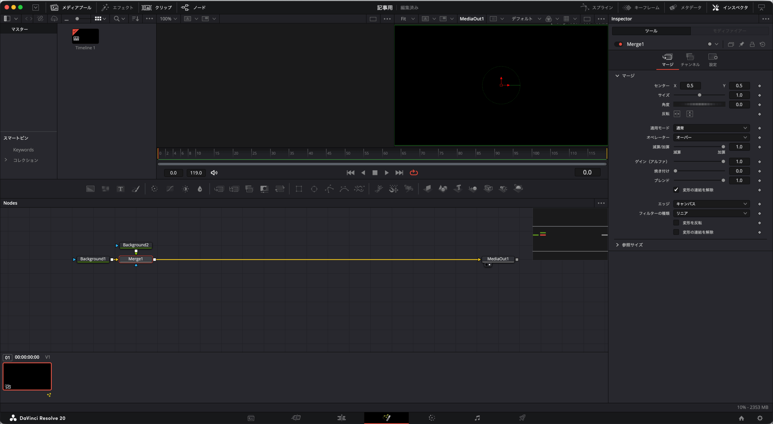Enable the 変形を反転 checkbox
Screen dimensions: 773x424
coord(676,223)
